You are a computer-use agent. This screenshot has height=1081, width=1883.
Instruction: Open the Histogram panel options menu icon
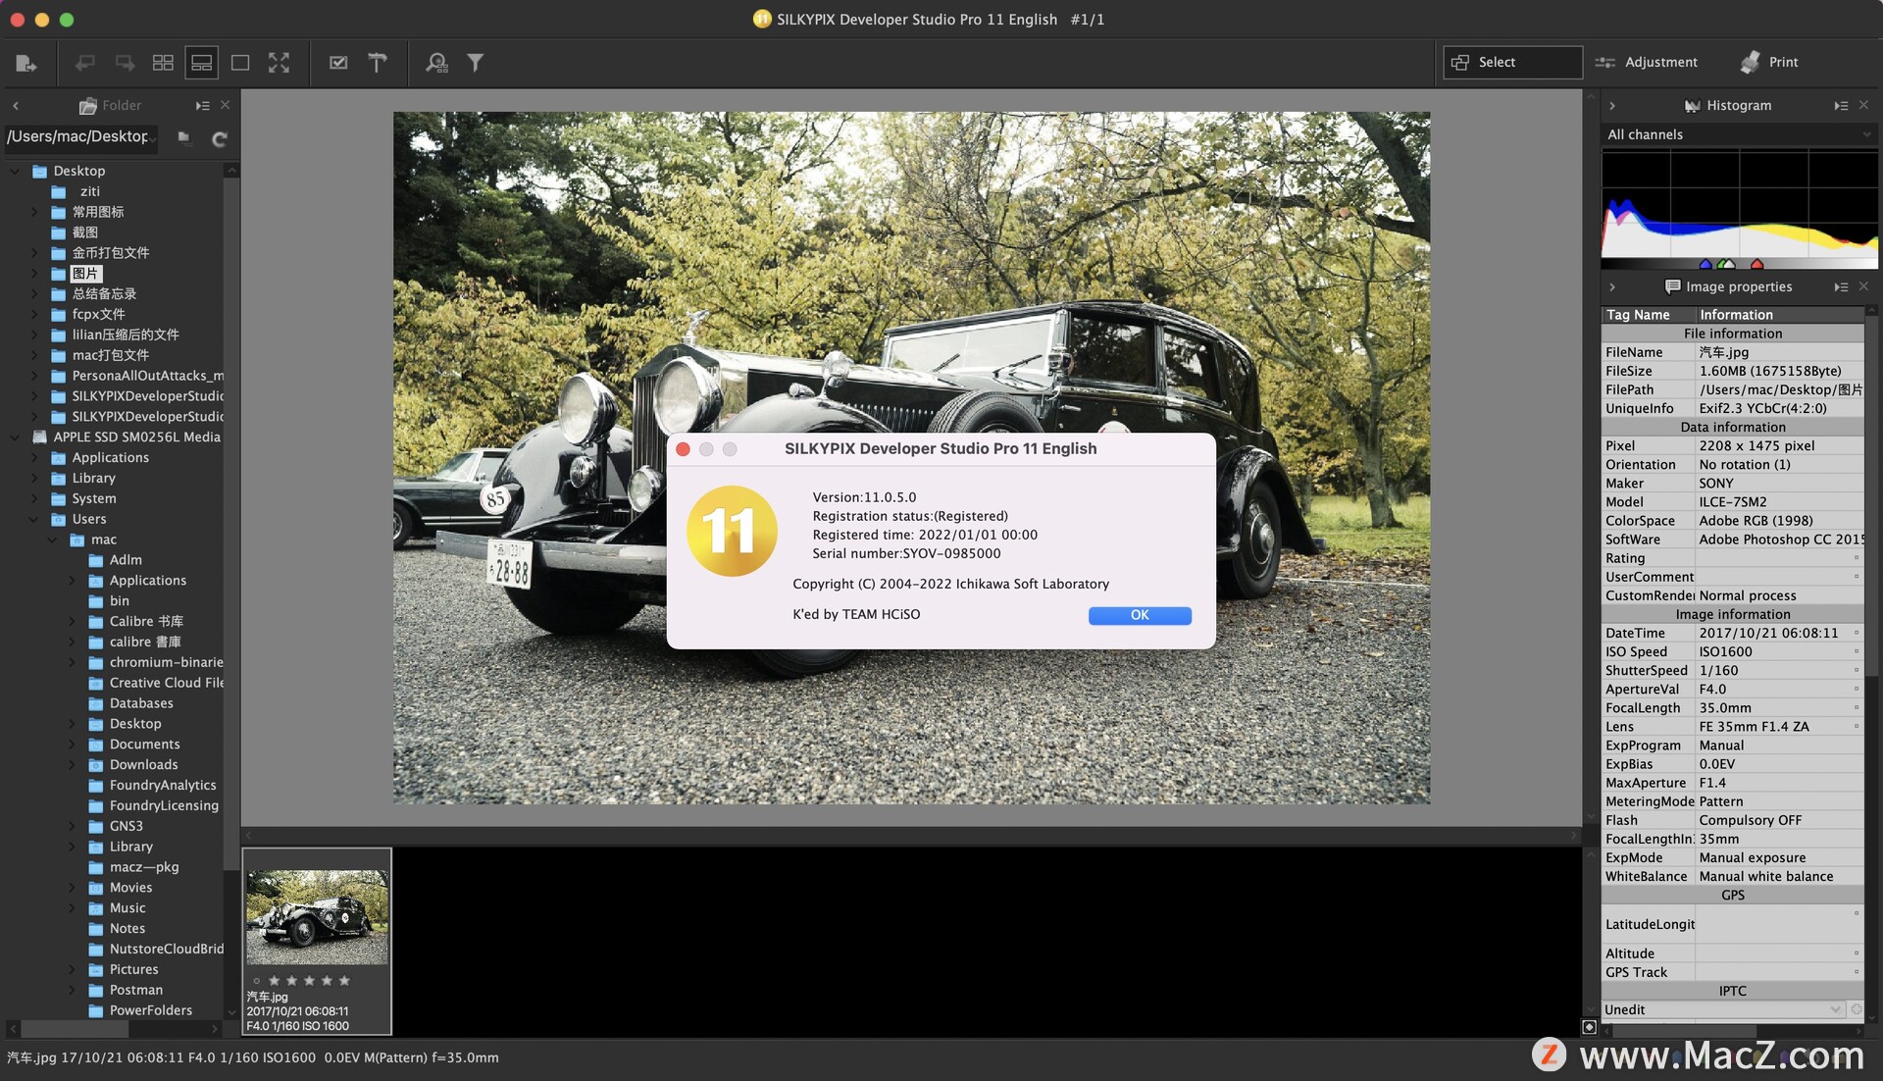(x=1841, y=105)
